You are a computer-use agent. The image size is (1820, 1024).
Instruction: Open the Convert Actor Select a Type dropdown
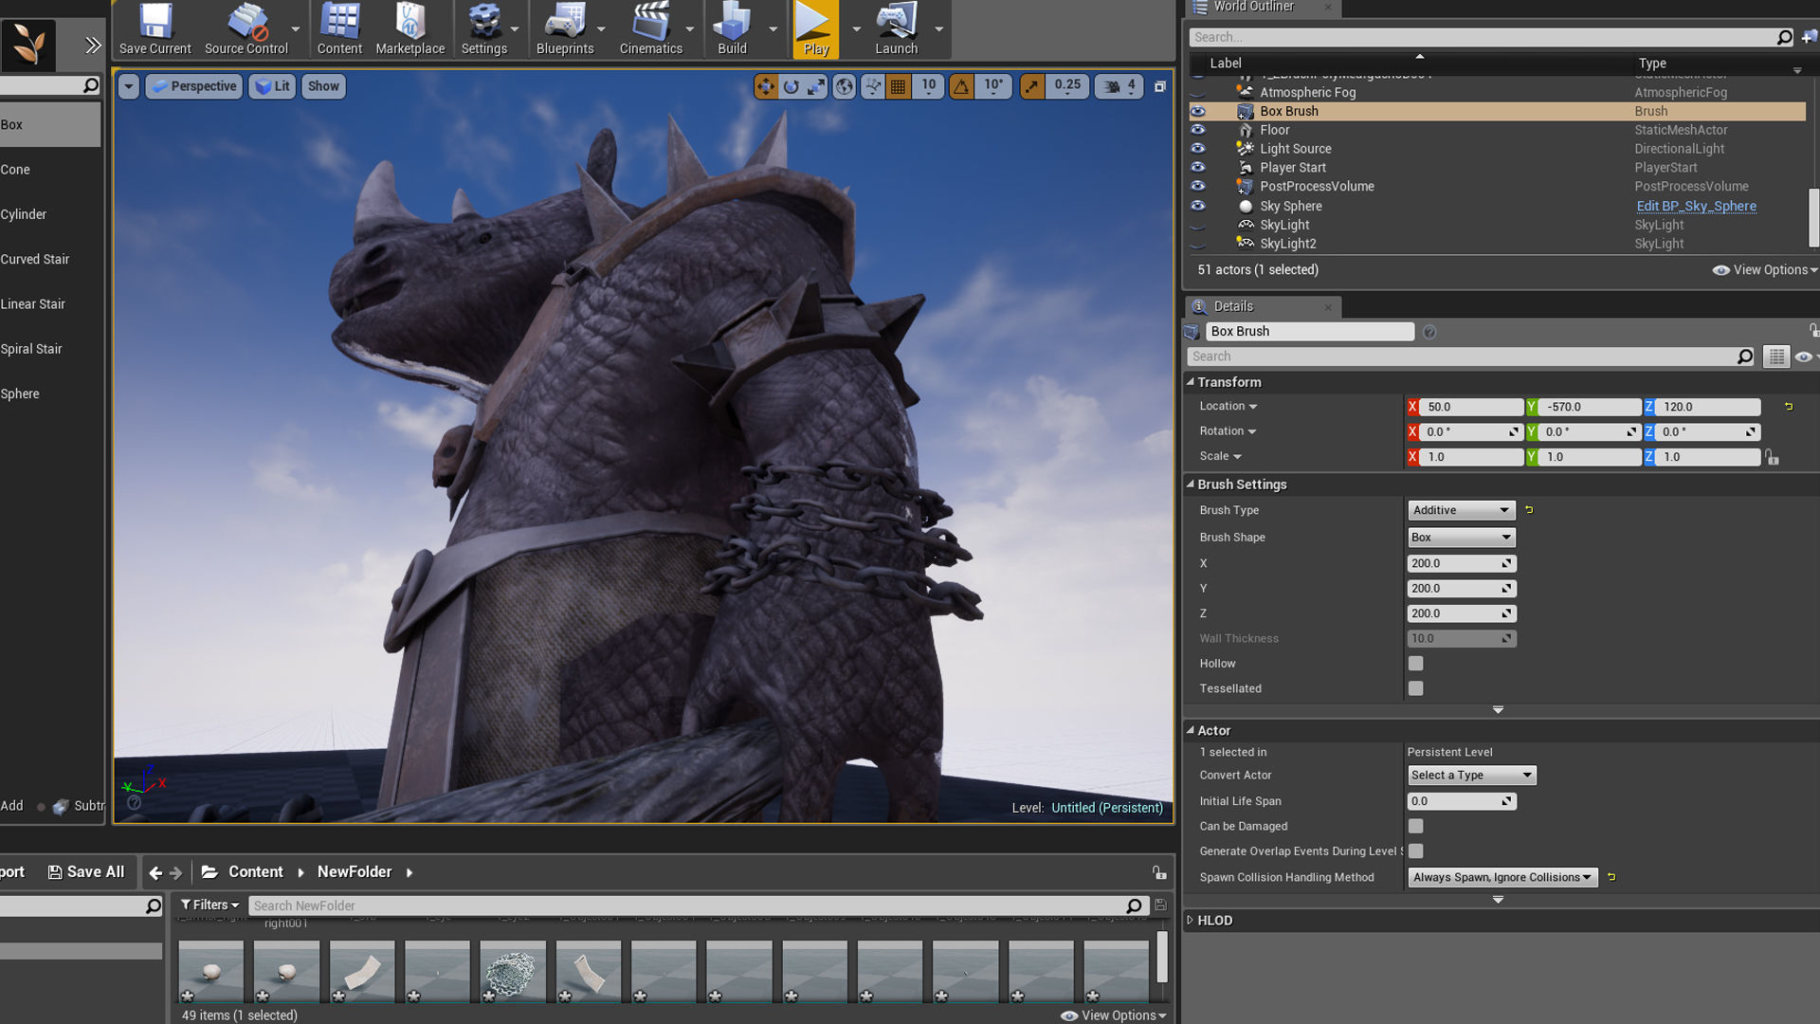pos(1471,776)
